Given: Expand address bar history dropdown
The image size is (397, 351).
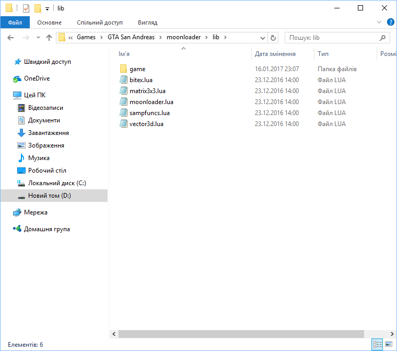Looking at the screenshot, I should point(263,38).
